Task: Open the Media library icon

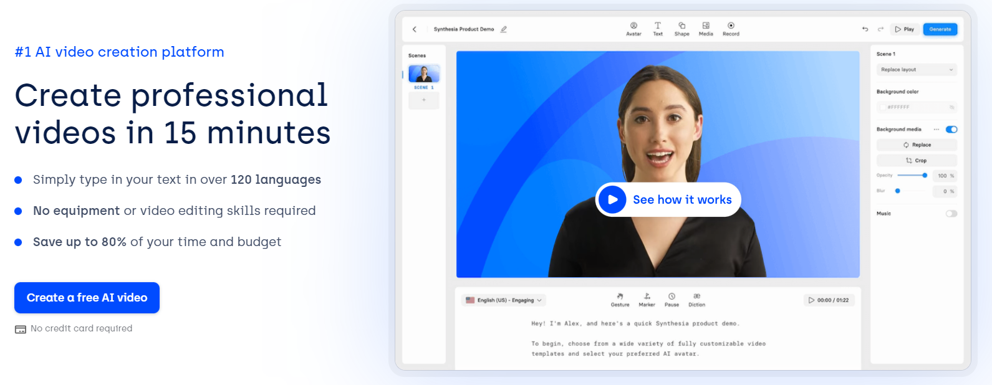Action: tap(706, 26)
